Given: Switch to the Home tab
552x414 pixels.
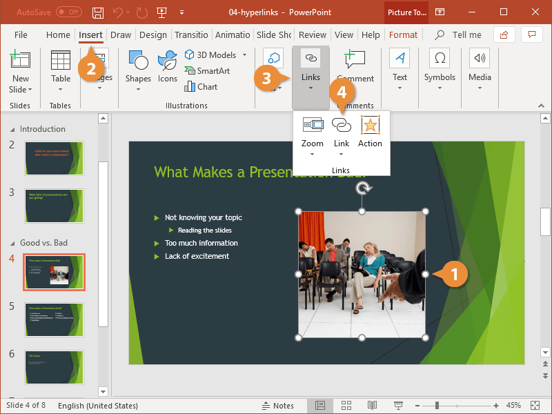Looking at the screenshot, I should pyautogui.click(x=58, y=35).
